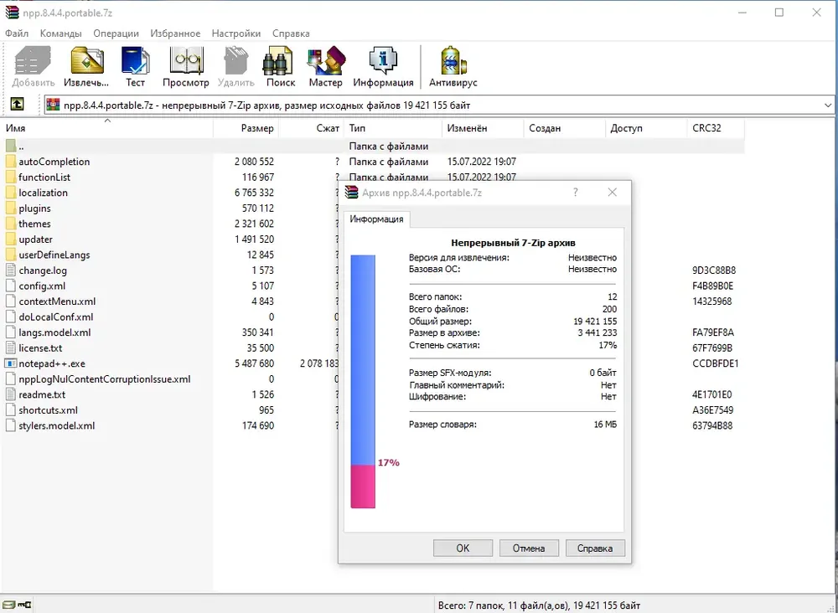838x613 pixels.
Task: Click the Справка button in dialog
Action: 595,548
